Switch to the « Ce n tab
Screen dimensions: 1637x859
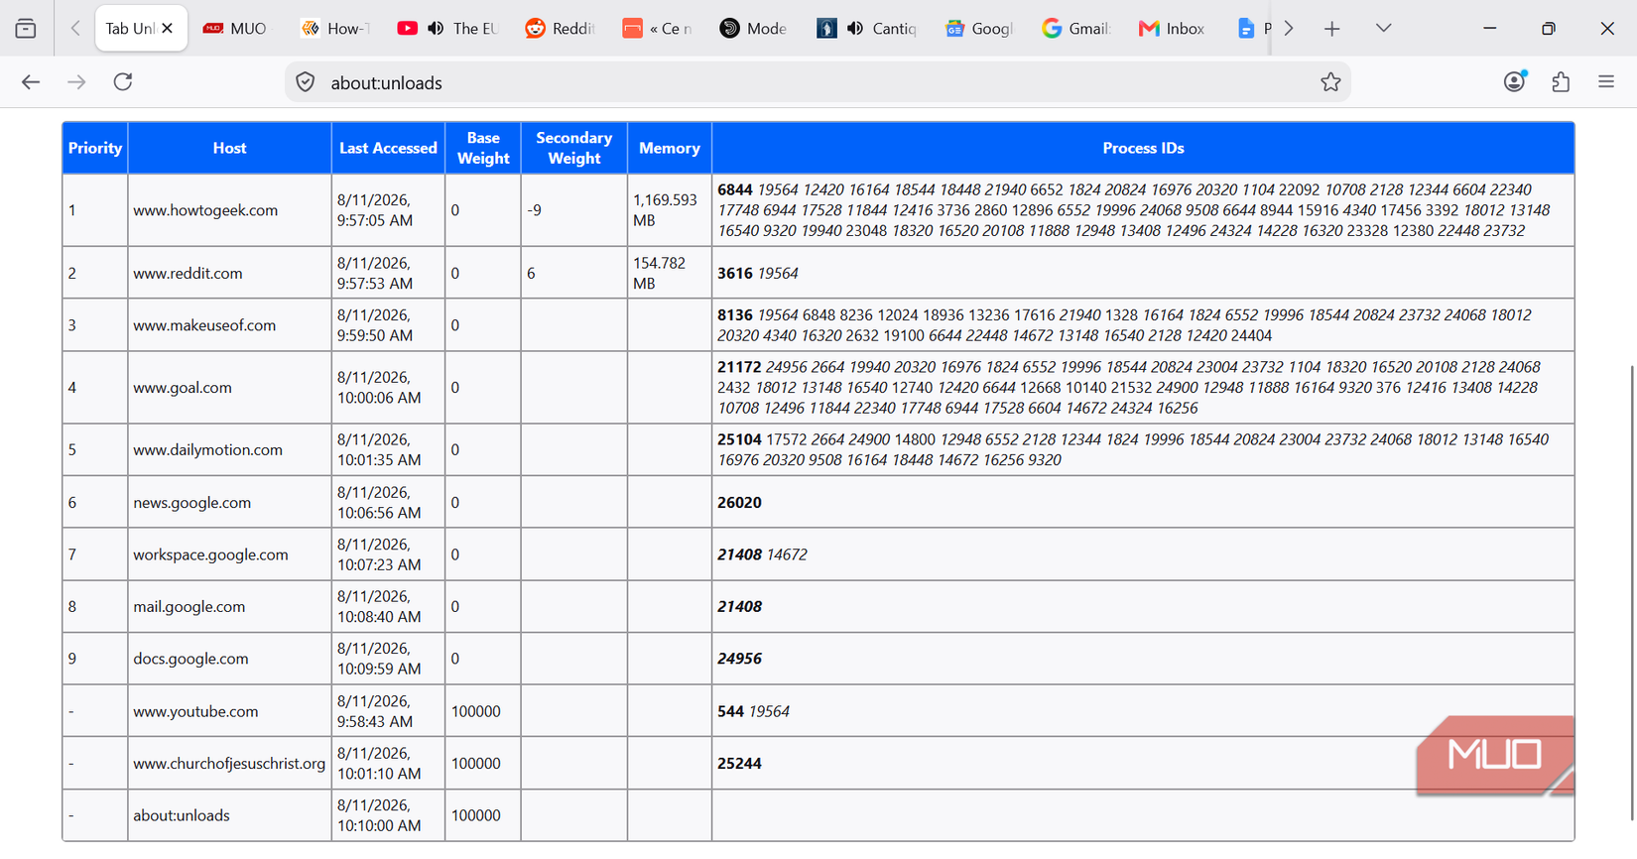(657, 29)
